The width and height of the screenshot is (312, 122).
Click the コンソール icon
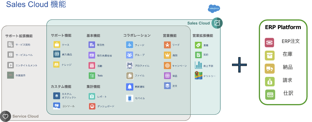click(x=57, y=106)
